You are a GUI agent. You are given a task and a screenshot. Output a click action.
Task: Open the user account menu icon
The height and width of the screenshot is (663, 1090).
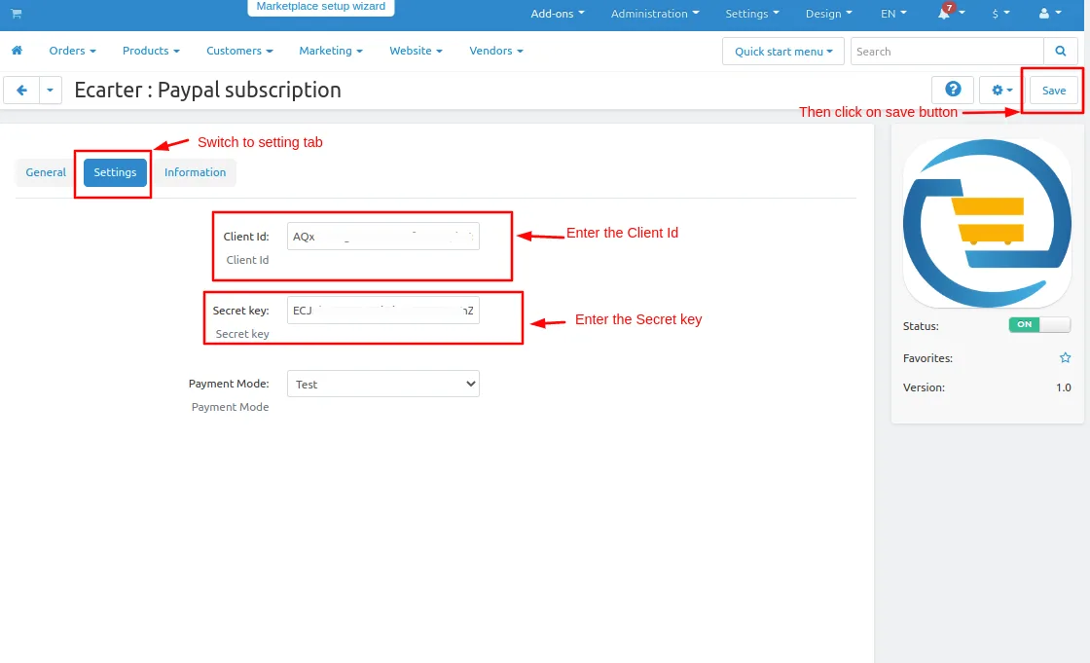pyautogui.click(x=1050, y=14)
